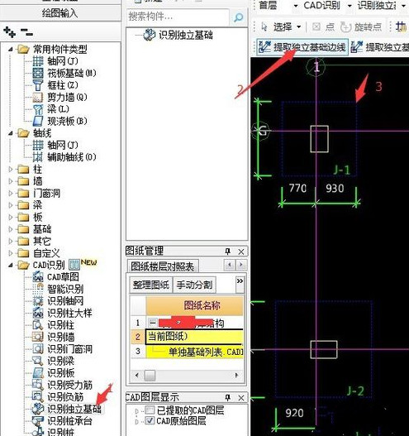Click the 旋转点 tool
The width and height of the screenshot is (409, 436).
362,26
